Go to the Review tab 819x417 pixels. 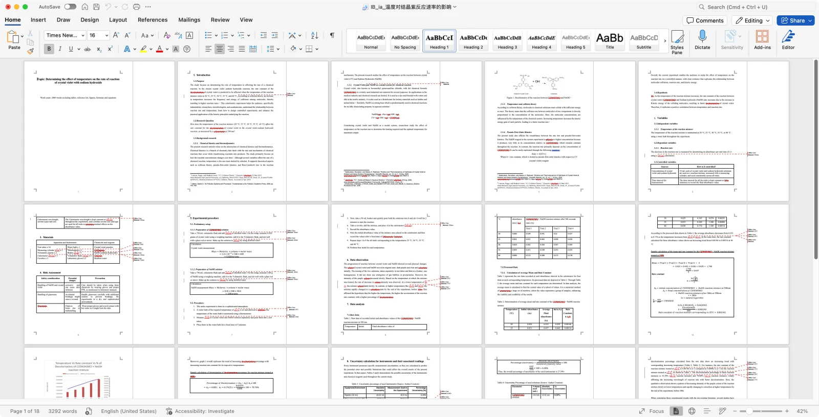pyautogui.click(x=220, y=20)
